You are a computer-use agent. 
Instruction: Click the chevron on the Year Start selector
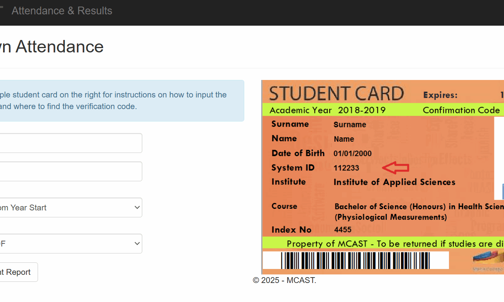(x=136, y=207)
